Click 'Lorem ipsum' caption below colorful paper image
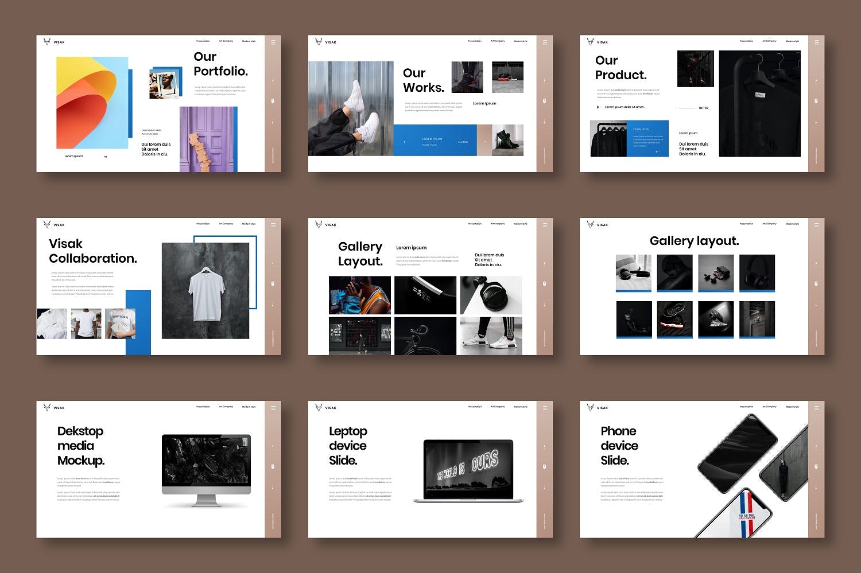 coord(73,156)
